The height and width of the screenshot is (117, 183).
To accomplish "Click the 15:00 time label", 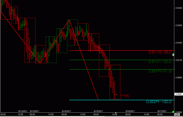I will click(x=21, y=115).
